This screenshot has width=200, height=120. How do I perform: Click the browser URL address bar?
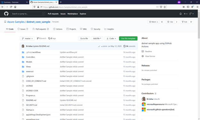click(x=99, y=7)
